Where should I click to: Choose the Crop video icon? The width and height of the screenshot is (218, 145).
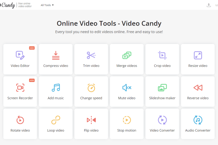pyautogui.click(x=162, y=55)
